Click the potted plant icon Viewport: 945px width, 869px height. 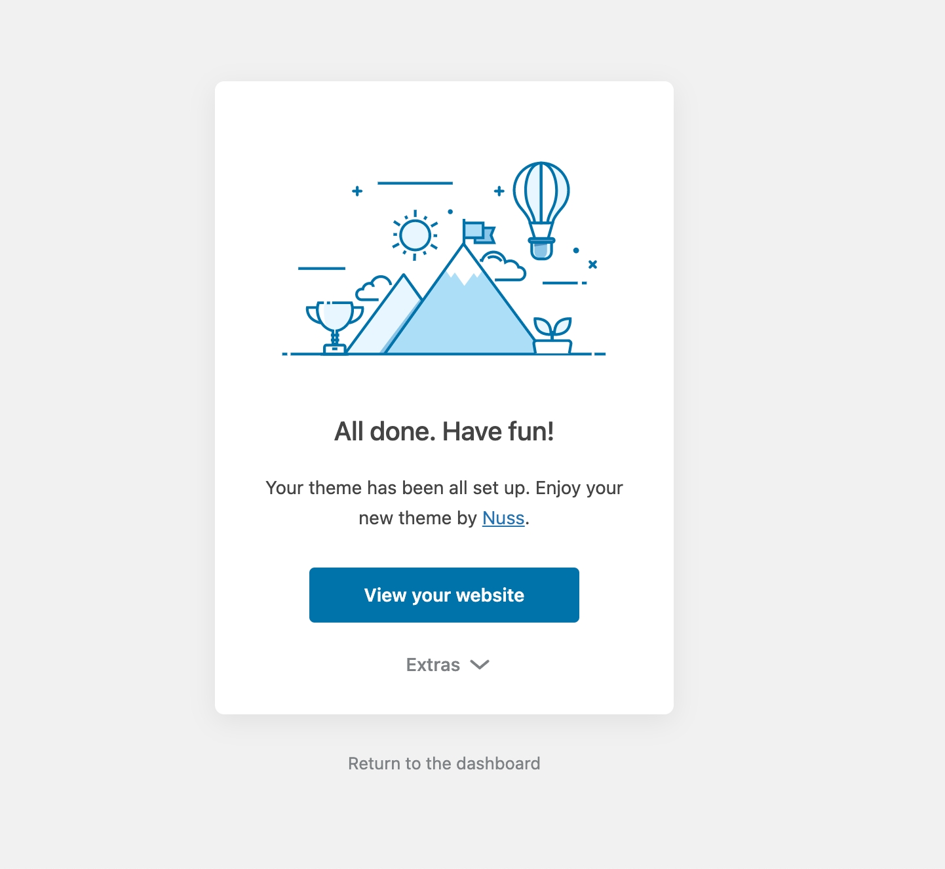tap(552, 336)
